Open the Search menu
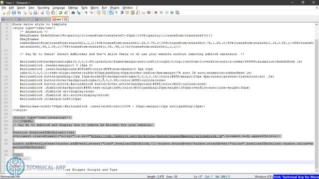The width and height of the screenshot is (319, 179). pyautogui.click(x=21, y=8)
